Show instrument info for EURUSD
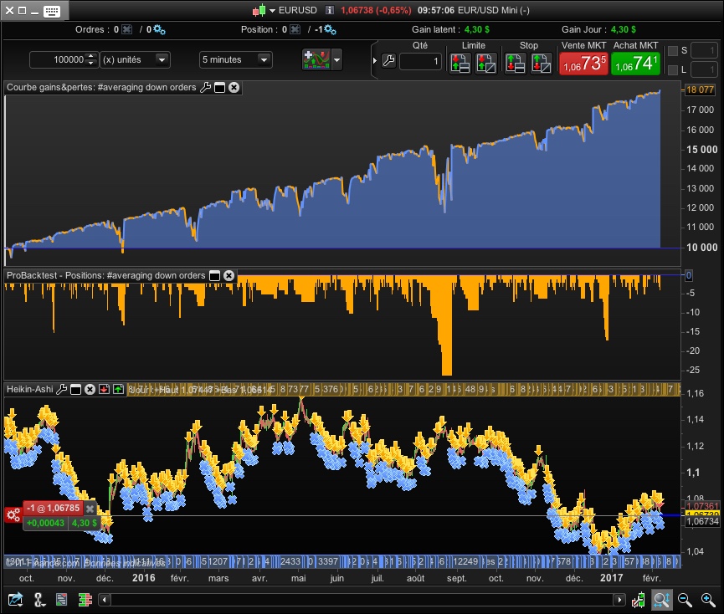This screenshot has height=614, width=724. pyautogui.click(x=329, y=10)
